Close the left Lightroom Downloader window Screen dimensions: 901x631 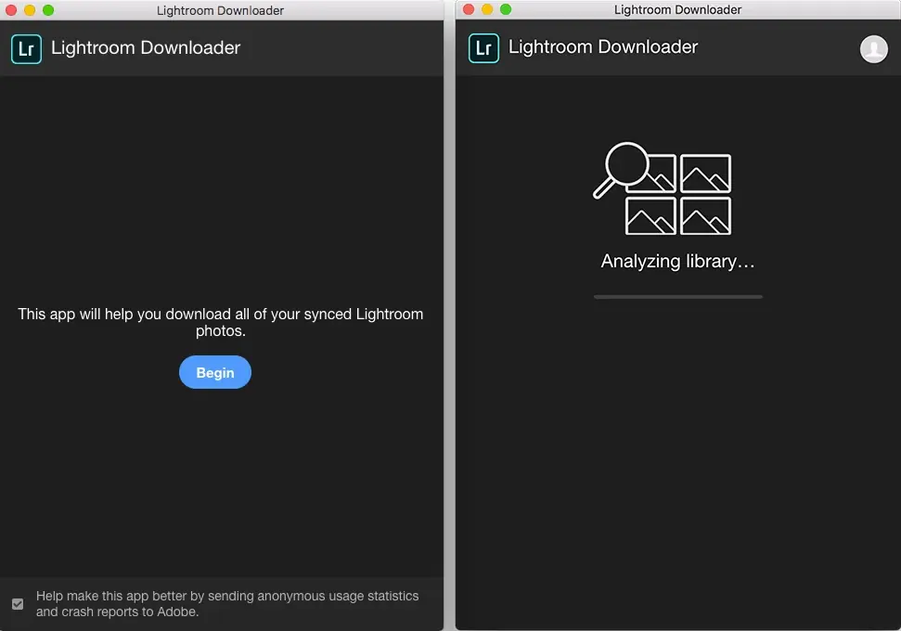pos(11,9)
